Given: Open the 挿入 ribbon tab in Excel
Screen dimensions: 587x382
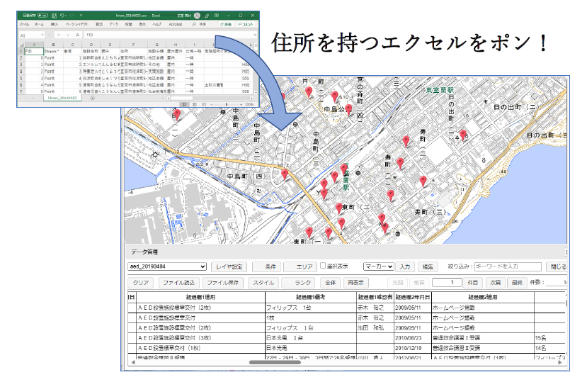Looking at the screenshot, I should 54,23.
